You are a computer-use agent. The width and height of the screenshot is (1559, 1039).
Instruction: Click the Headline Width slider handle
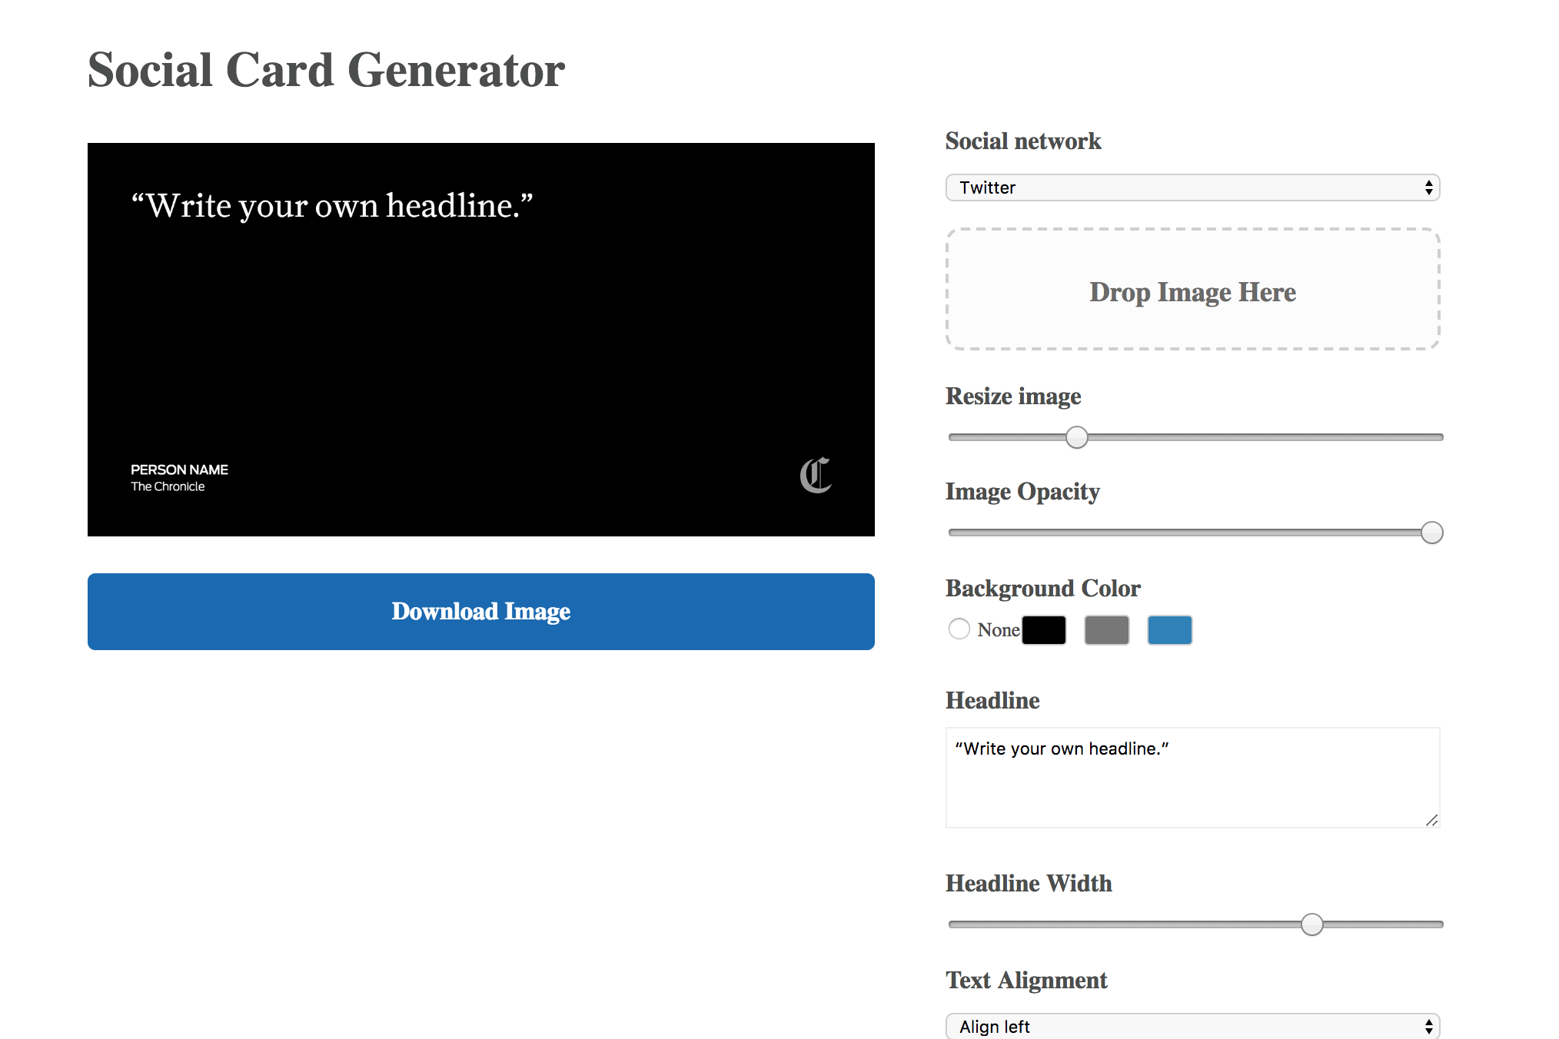(1312, 924)
